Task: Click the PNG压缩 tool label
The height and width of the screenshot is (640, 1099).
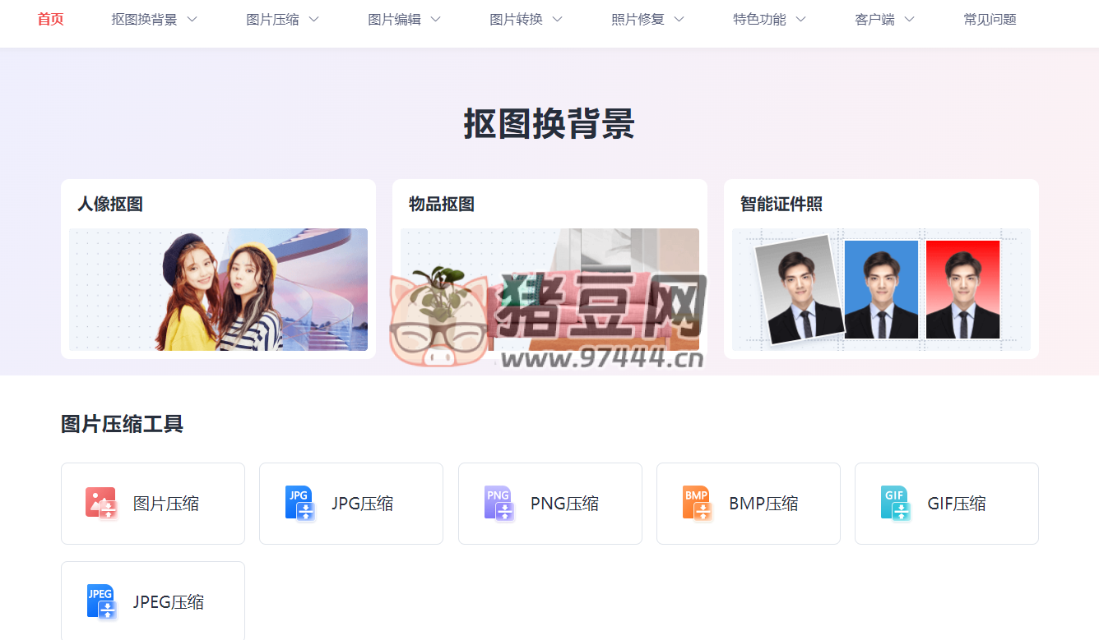Action: pos(564,504)
